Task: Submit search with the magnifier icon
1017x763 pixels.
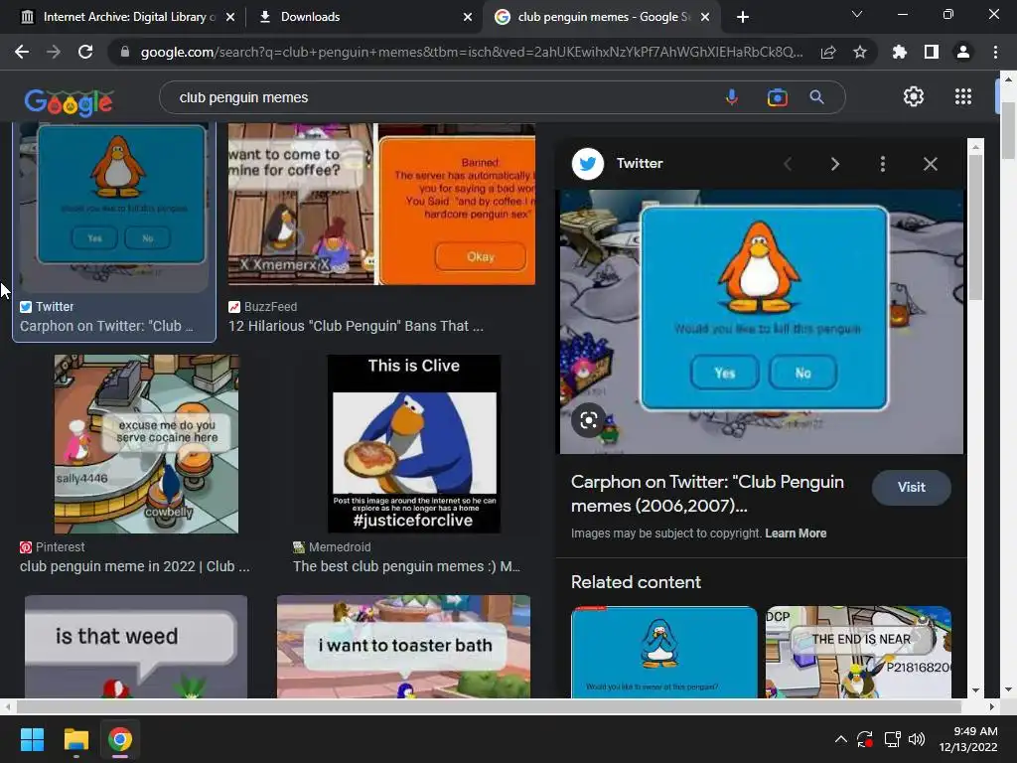Action: pos(816,97)
